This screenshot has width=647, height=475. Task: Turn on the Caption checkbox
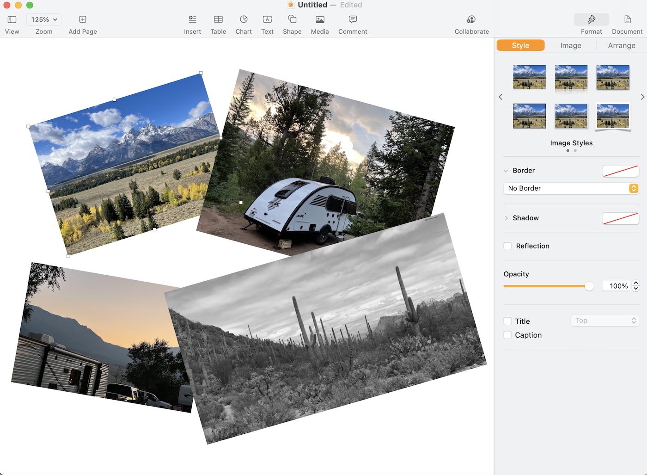coord(508,335)
